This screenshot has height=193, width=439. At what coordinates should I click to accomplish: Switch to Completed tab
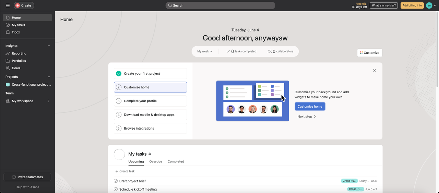[176, 161]
